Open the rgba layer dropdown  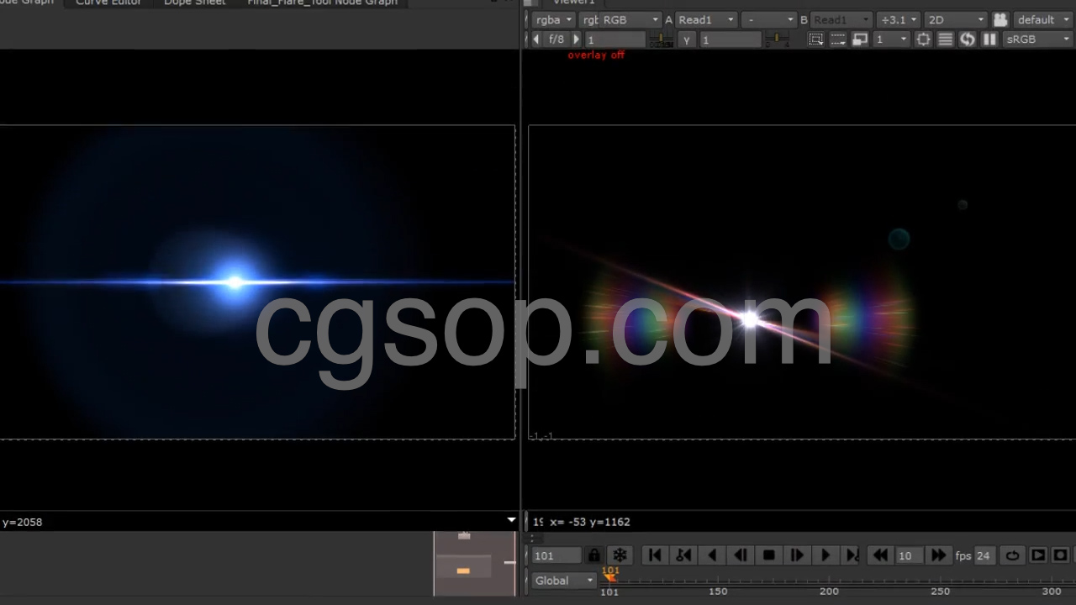(554, 19)
